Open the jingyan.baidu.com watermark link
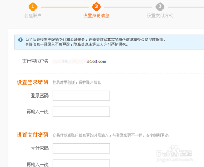Viewport: 204px width, 167px height. point(175,160)
